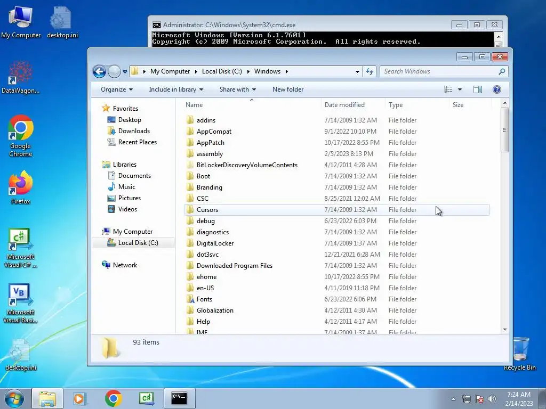Open Windows Media Player from the taskbar
Image resolution: width=546 pixels, height=409 pixels.
coord(80,398)
